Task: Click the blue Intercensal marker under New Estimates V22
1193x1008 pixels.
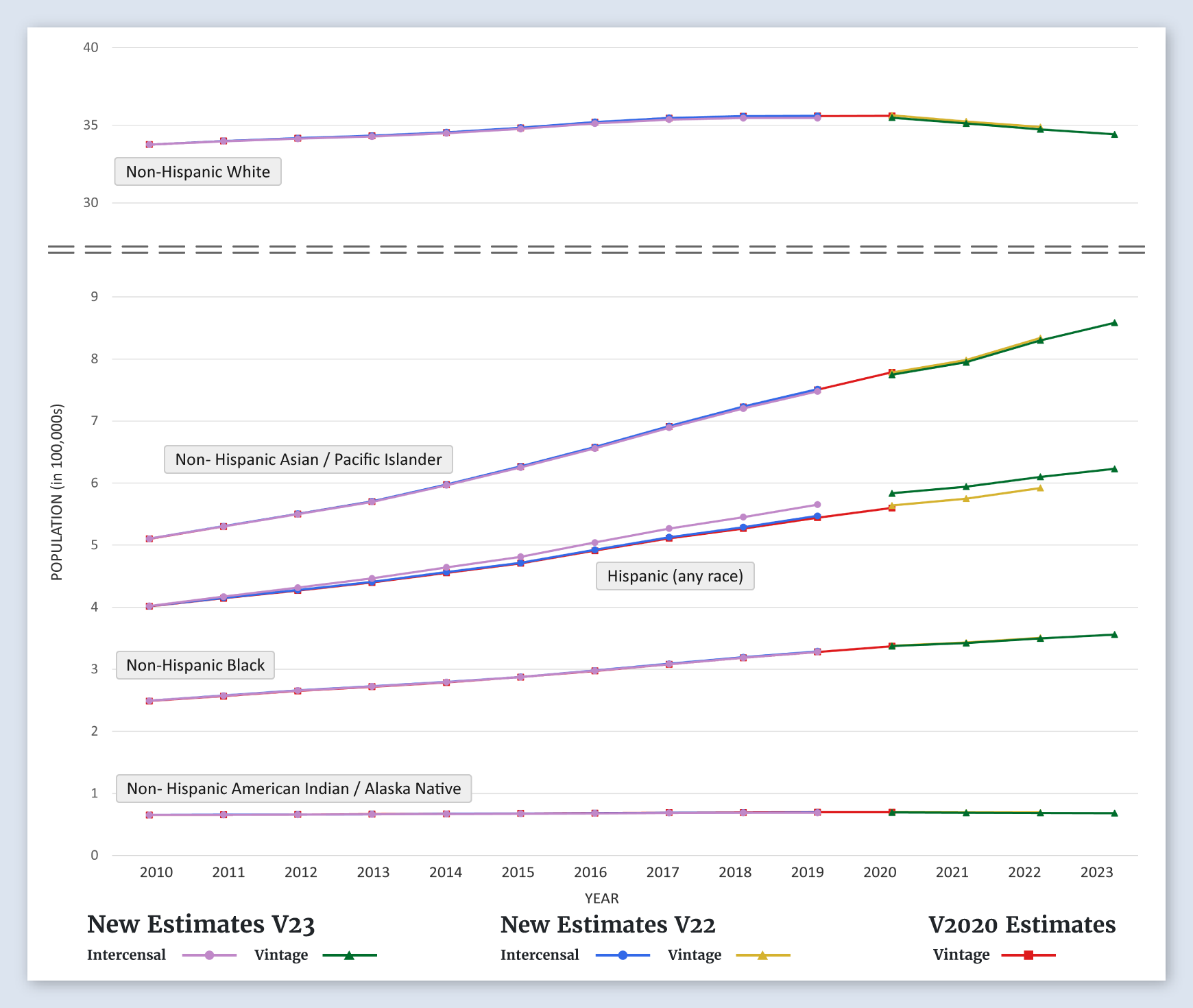Action: point(623,955)
